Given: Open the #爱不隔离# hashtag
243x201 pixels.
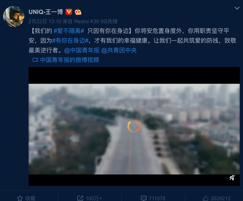Looking at the screenshot, I should [69, 31].
